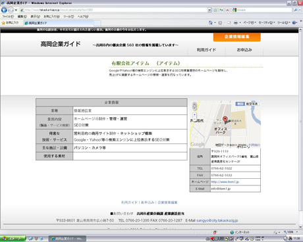The image size is (303, 242).
Task: Click the map zoom out minus button
Action: point(194,119)
